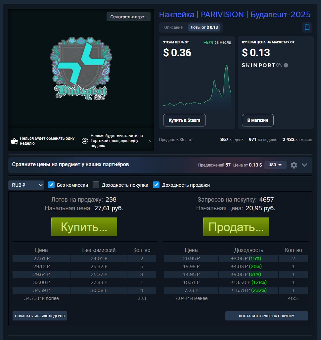Click the PARIVISION sticker image
The image size is (321, 340).
[x=81, y=70]
